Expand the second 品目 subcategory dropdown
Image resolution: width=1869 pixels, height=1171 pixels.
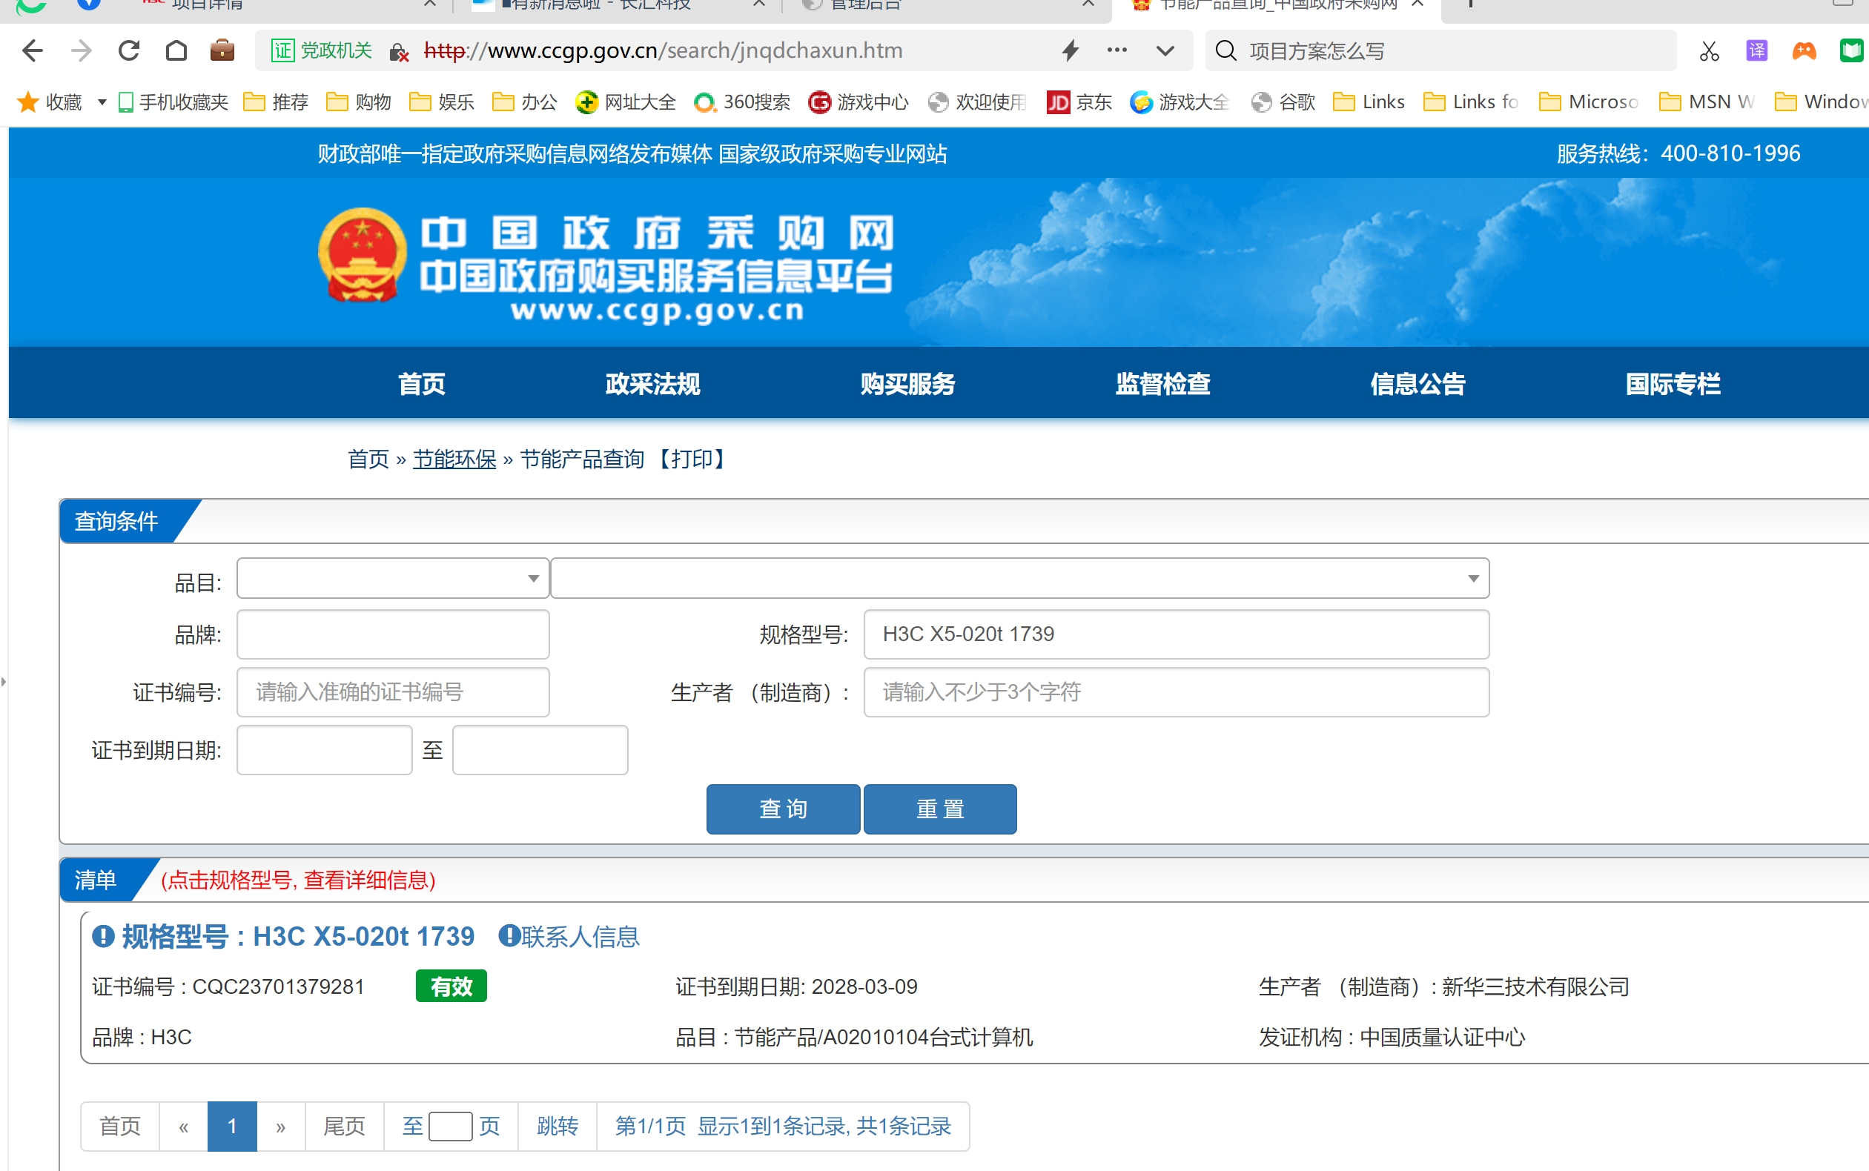pyautogui.click(x=1019, y=579)
